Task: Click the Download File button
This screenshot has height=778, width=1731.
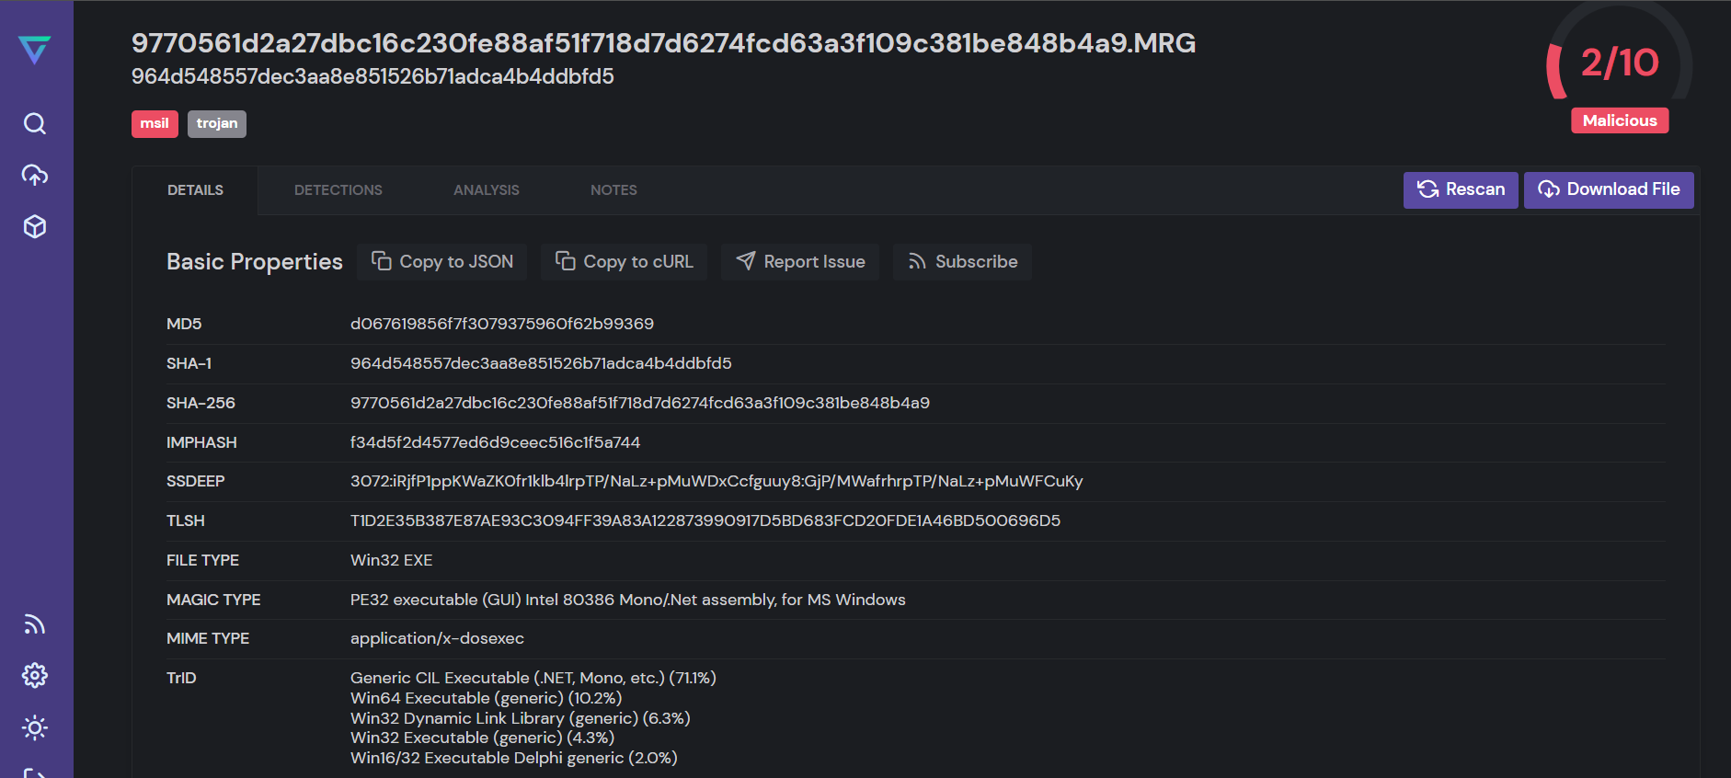Action: click(x=1609, y=189)
